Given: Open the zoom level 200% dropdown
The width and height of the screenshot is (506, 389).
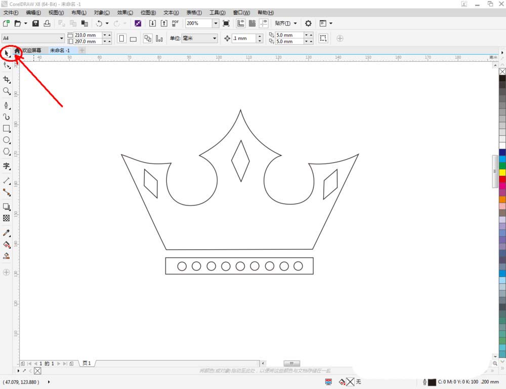Looking at the screenshot, I should [x=216, y=23].
